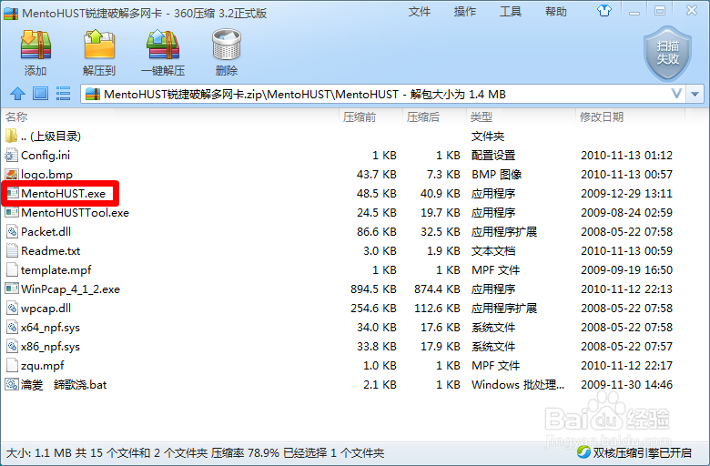Image resolution: width=710 pixels, height=466 pixels.
Task: Click the x64_npf.sys file icon
Action: 12,327
